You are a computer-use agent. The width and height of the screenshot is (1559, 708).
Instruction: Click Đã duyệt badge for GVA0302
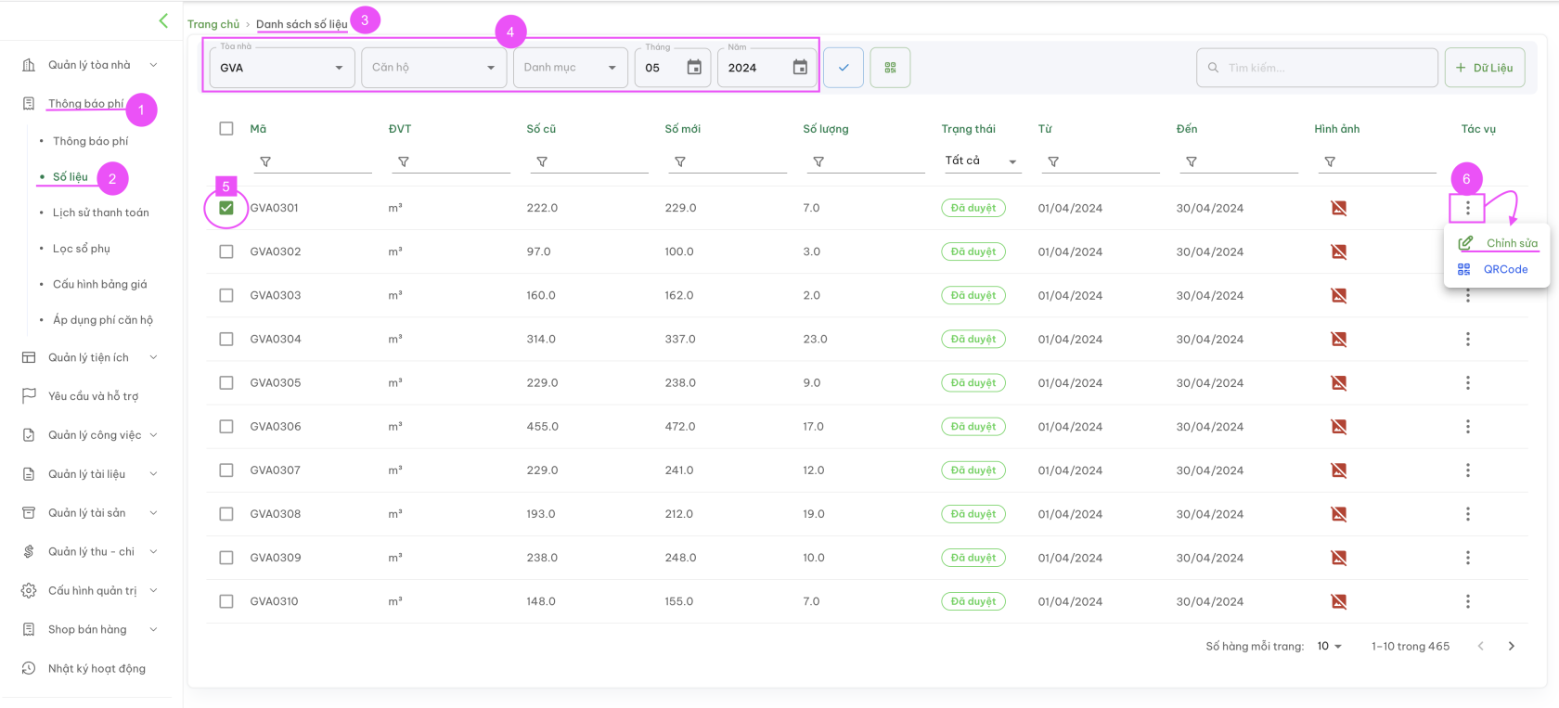click(973, 251)
